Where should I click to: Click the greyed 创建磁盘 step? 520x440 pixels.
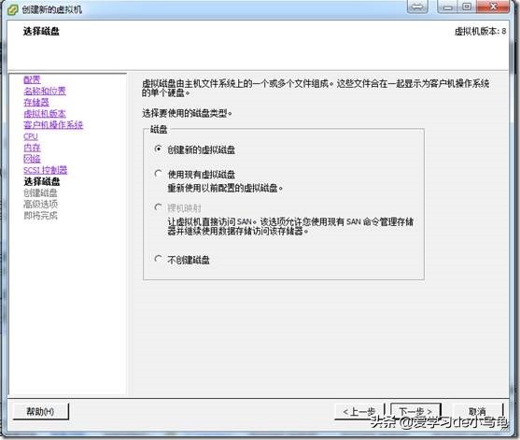click(40, 192)
